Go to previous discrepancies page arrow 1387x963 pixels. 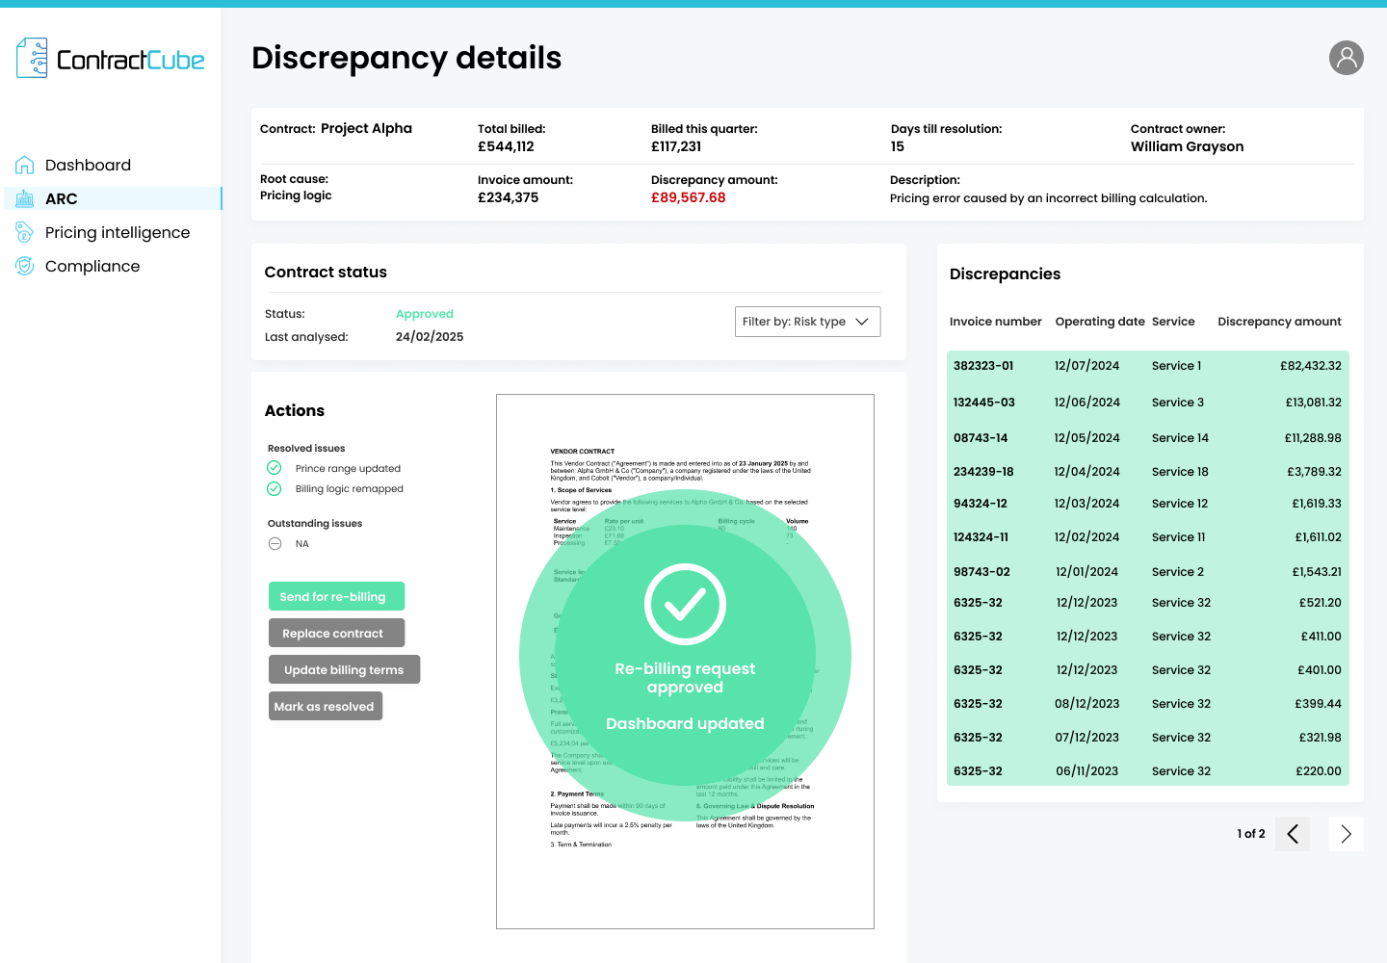[x=1293, y=834]
